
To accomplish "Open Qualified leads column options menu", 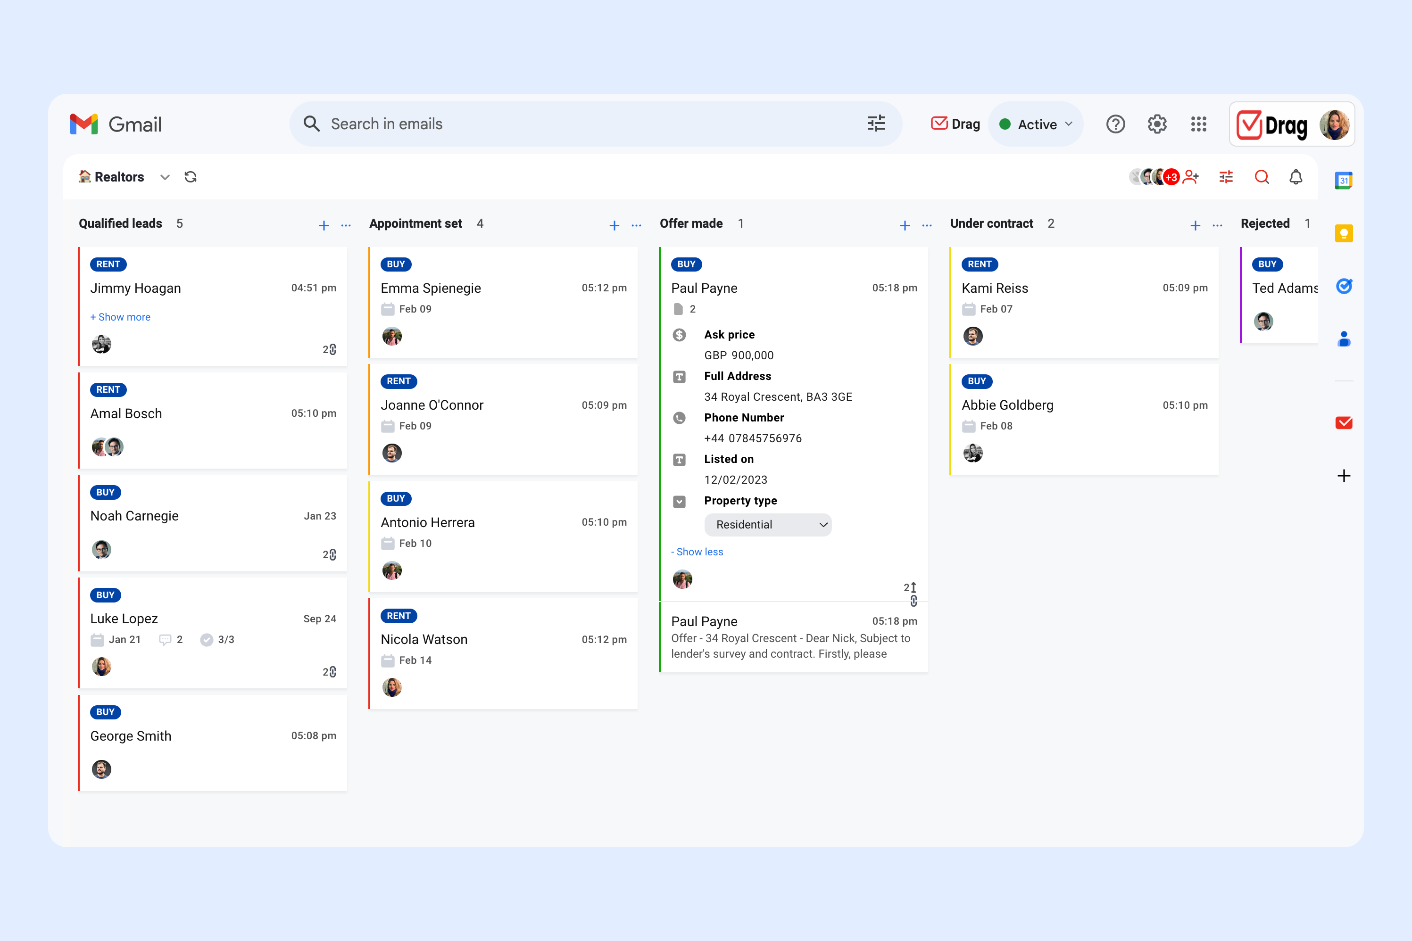I will pos(346,226).
